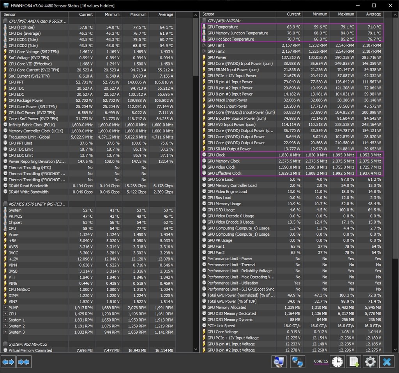Select the DIMM voltage row

[x=88, y=295]
